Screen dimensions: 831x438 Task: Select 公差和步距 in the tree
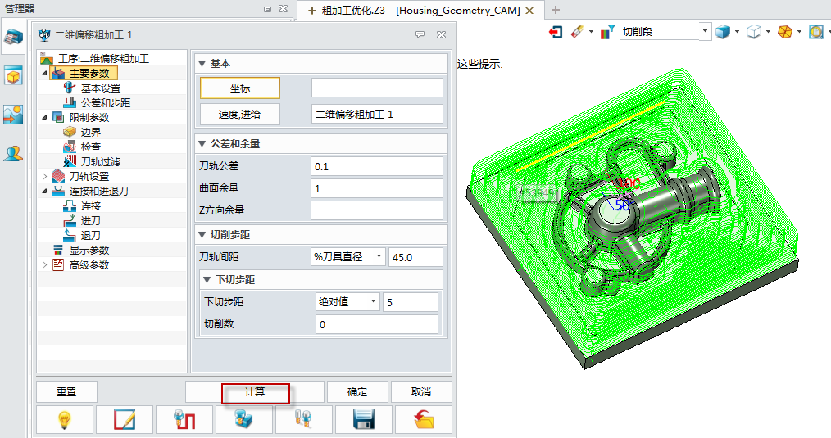(x=105, y=102)
